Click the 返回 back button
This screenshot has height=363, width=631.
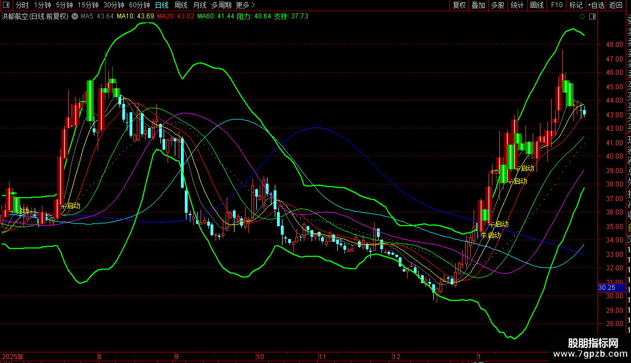pos(616,5)
